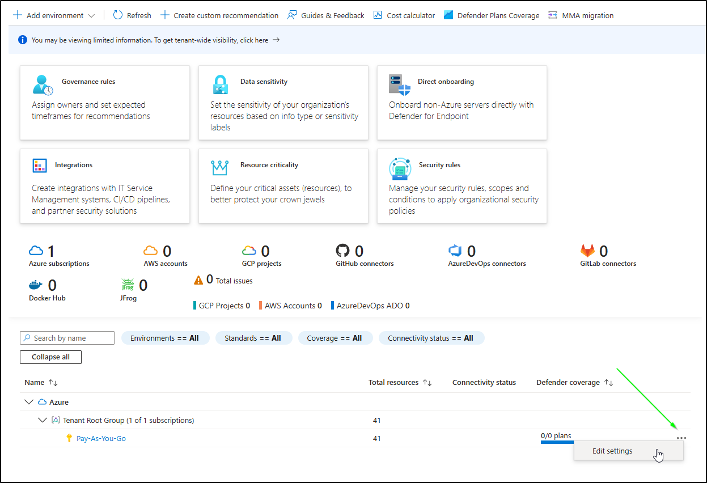This screenshot has width=707, height=483.
Task: Click the AzureDevOps connectors icon
Action: pos(455,251)
